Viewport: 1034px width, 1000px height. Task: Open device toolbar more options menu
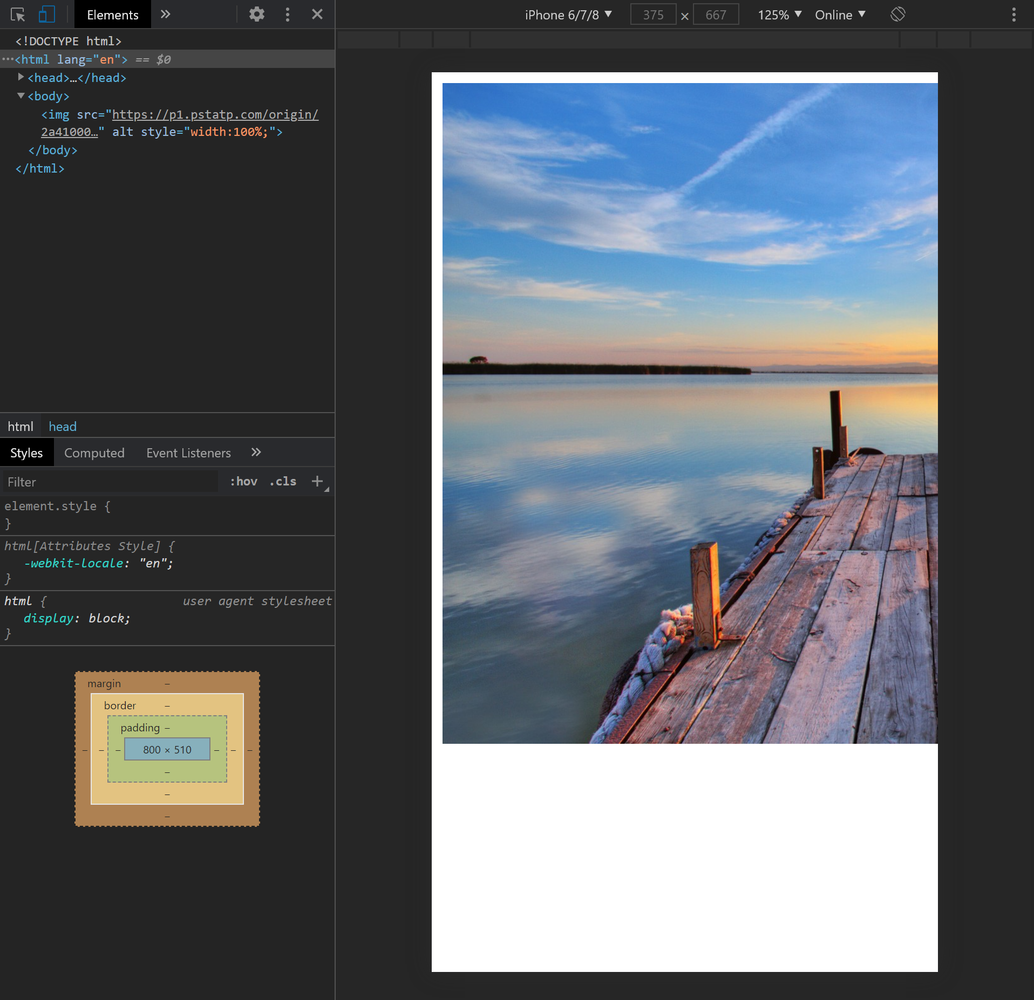coord(1013,15)
